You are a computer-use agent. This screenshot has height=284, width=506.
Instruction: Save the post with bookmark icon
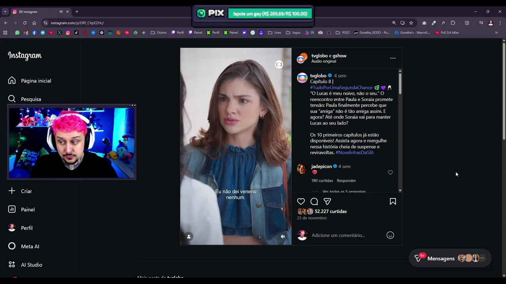[x=393, y=202]
